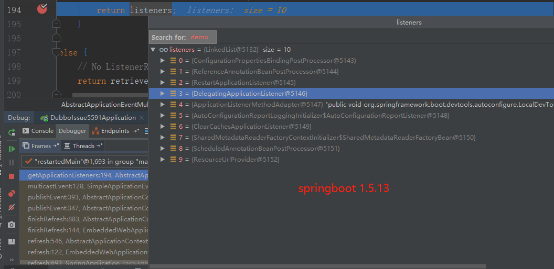Viewport: 554px width, 269px height.
Task: Click the Search for demo field
Action: click(183, 37)
